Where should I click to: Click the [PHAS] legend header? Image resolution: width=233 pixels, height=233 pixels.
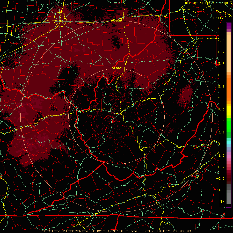219,18
